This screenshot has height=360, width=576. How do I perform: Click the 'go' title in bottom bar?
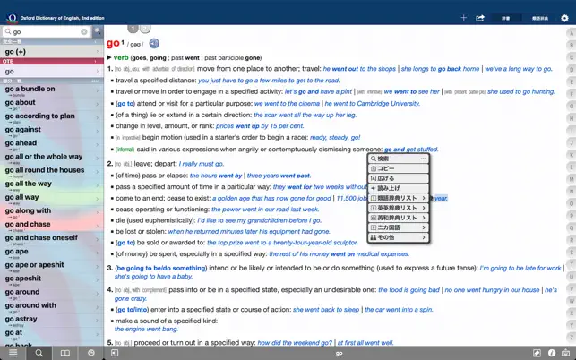coord(340,354)
